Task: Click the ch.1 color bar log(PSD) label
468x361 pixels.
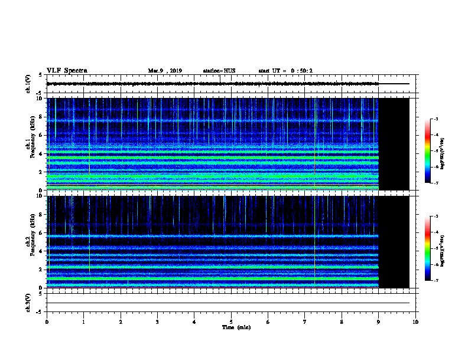Action: pos(443,153)
